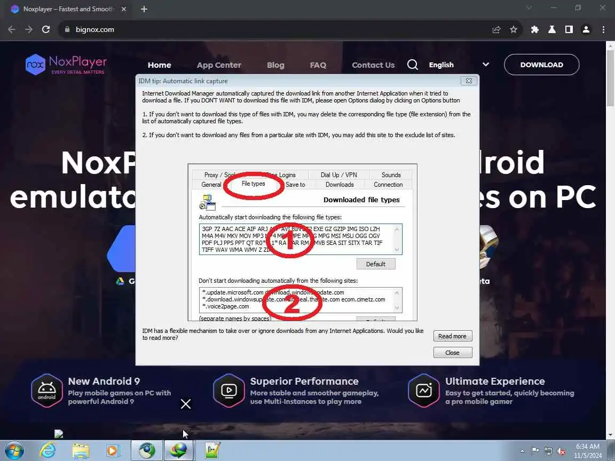Open the Blog menu item
Viewport: 615px width, 461px height.
pyautogui.click(x=275, y=65)
